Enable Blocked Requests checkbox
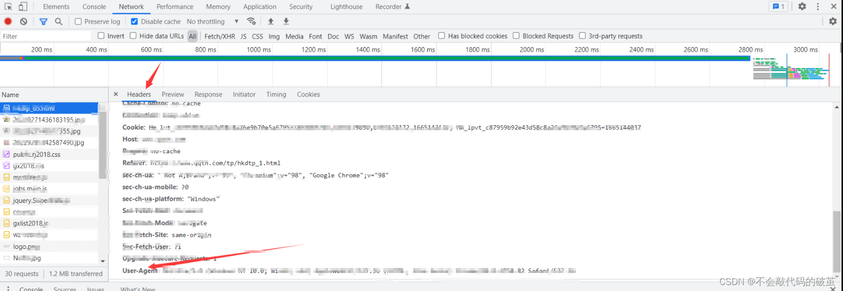The width and height of the screenshot is (843, 291). pyautogui.click(x=516, y=36)
